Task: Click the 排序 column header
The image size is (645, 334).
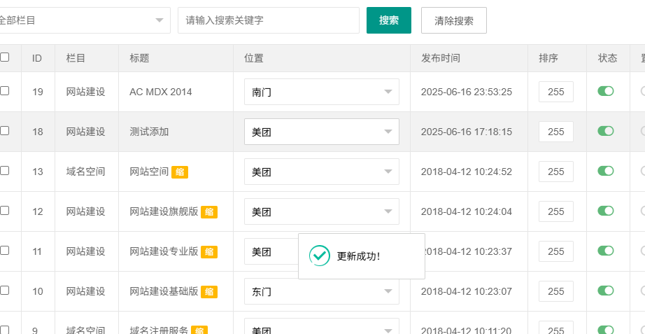Action: (x=548, y=58)
